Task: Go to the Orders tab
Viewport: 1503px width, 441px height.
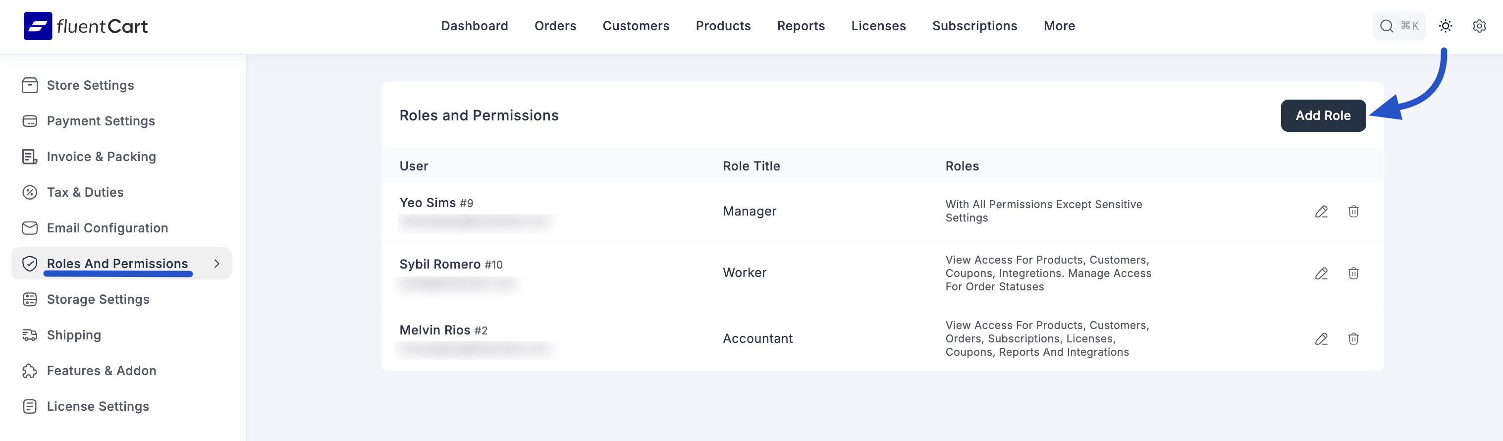Action: pyautogui.click(x=555, y=26)
